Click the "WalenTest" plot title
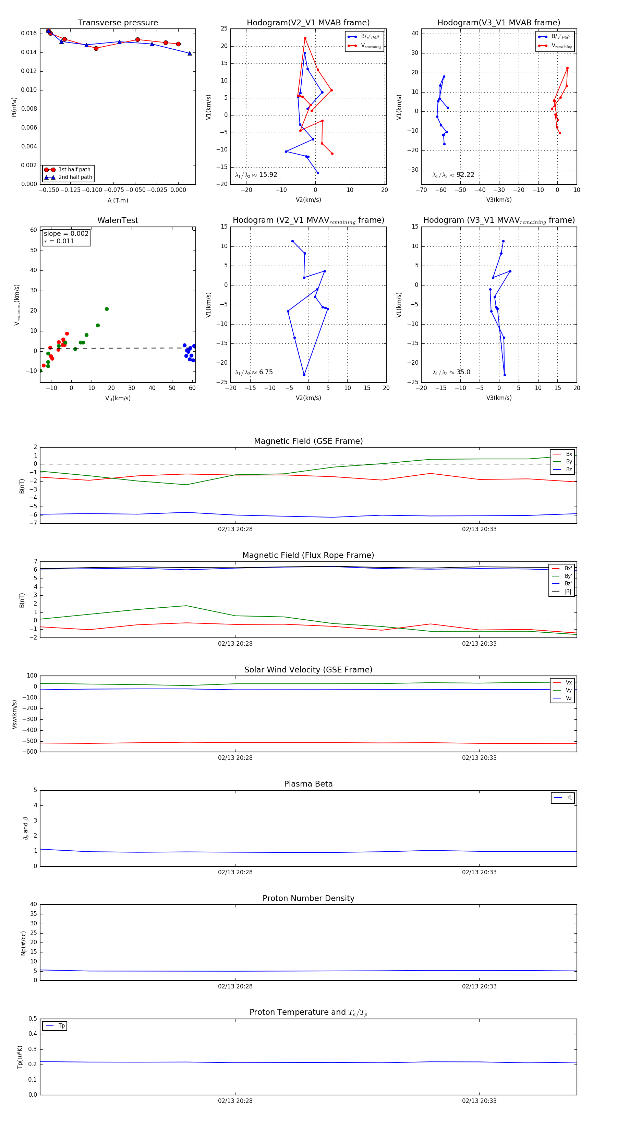Image resolution: width=617 pixels, height=1131 pixels. 118,220
